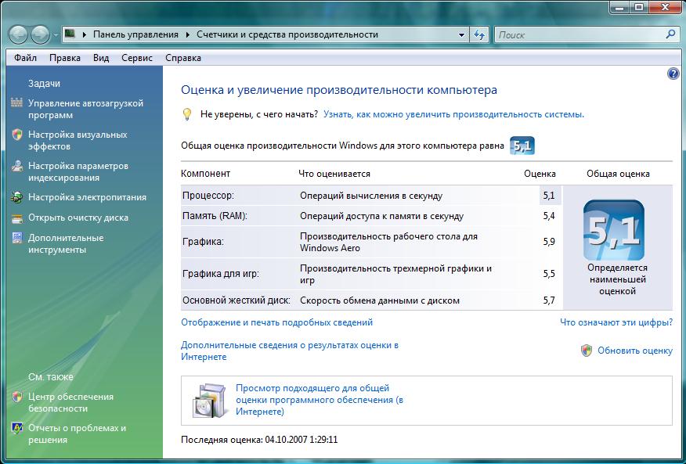Go back with the Back arrow button
This screenshot has width=686, height=464.
(x=19, y=34)
